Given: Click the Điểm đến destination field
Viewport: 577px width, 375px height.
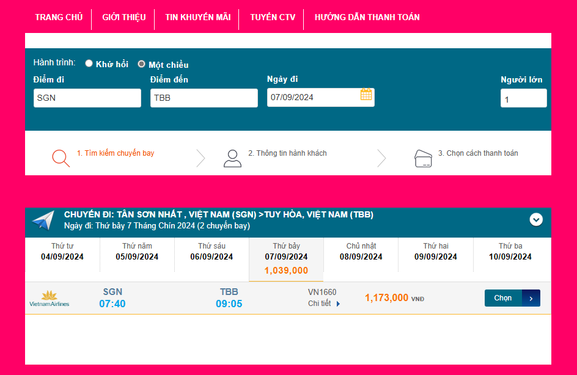Looking at the screenshot, I should (x=204, y=98).
